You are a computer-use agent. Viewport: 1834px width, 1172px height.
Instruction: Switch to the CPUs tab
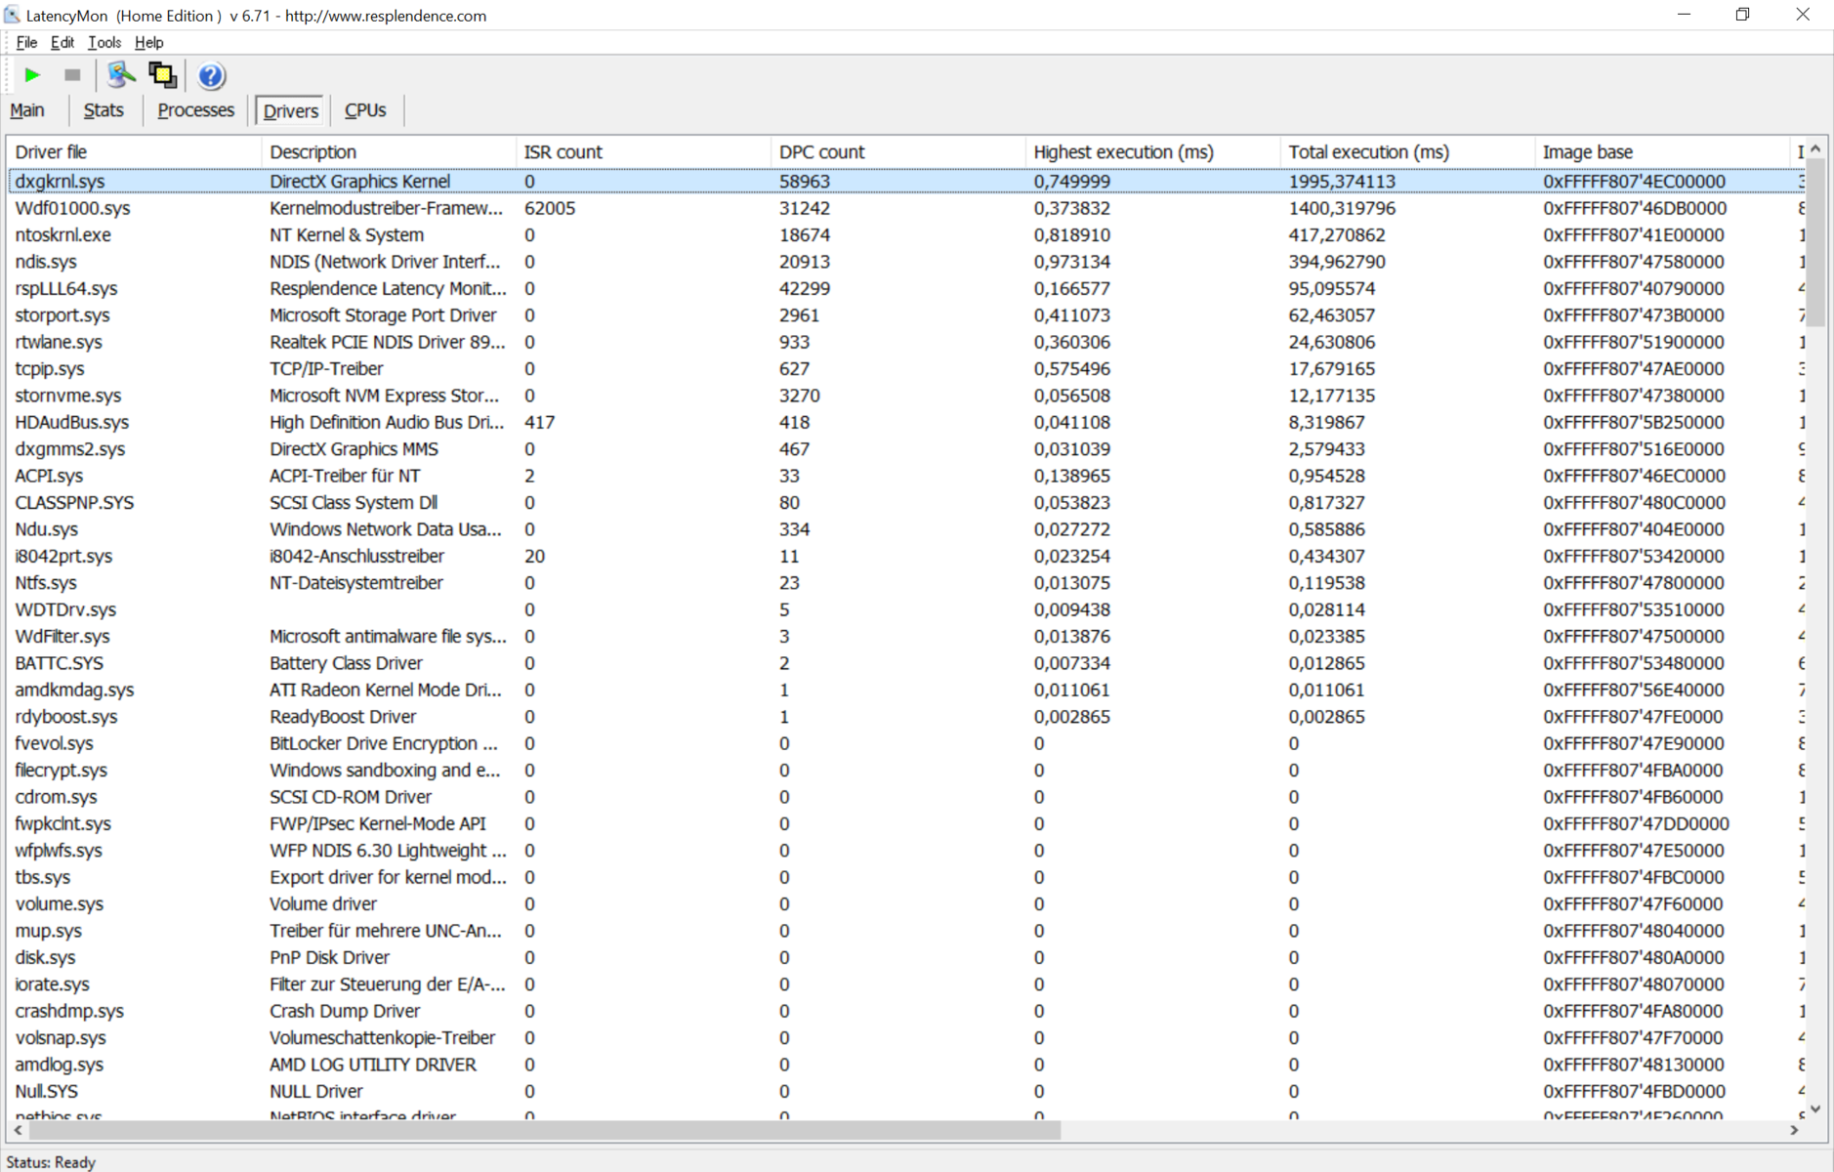tap(365, 110)
